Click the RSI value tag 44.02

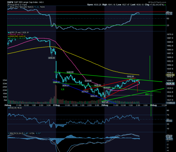tap(169, 121)
